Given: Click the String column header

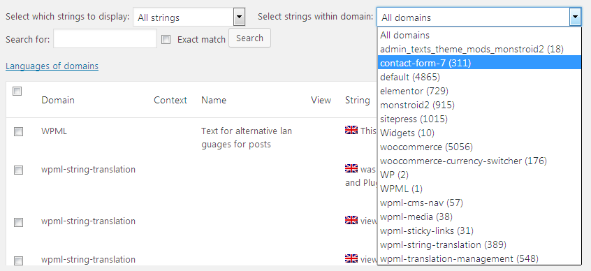Looking at the screenshot, I should point(357,100).
